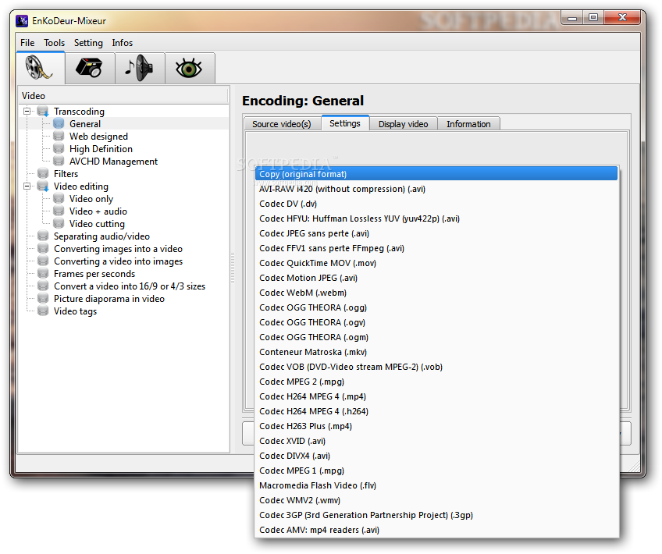662x554 pixels.
Task: Select Video tags in the tree
Action: tap(75, 311)
